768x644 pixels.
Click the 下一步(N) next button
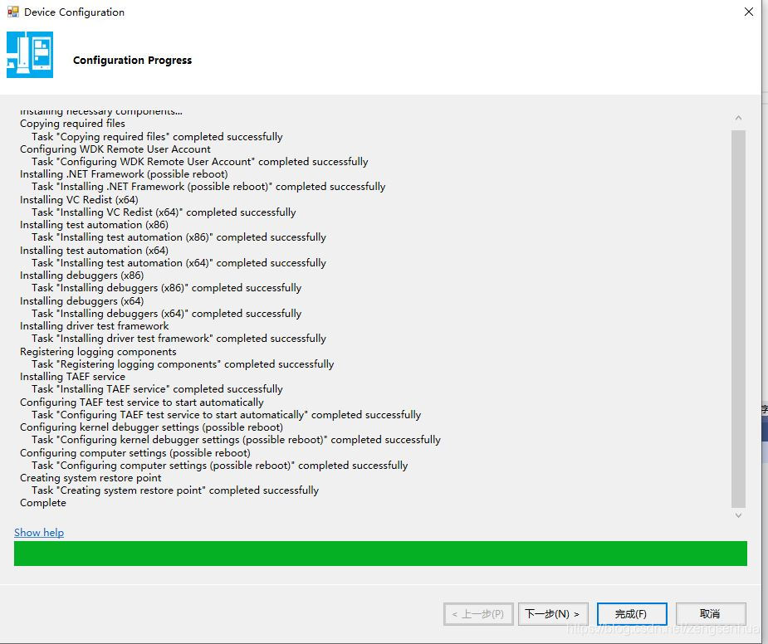pos(553,614)
